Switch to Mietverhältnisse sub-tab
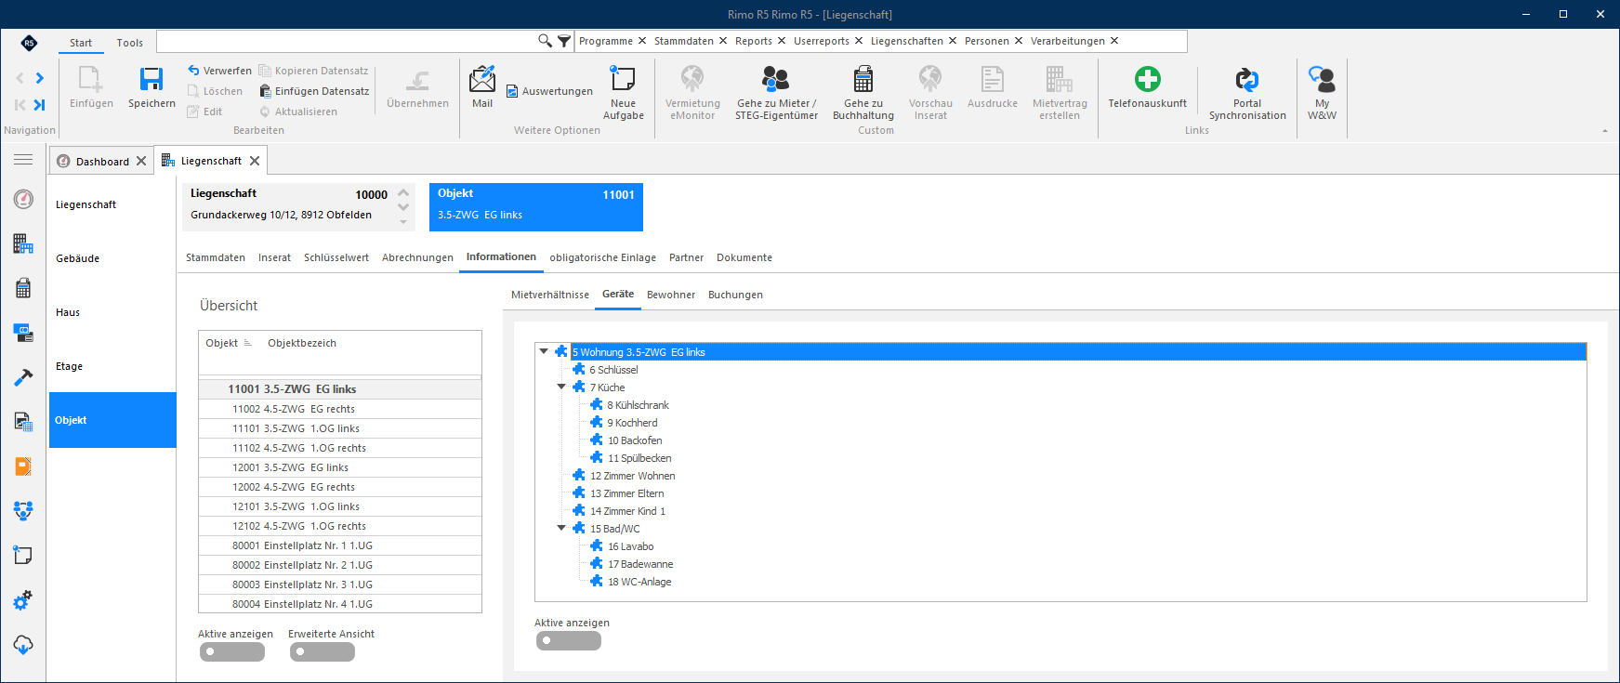 [550, 295]
